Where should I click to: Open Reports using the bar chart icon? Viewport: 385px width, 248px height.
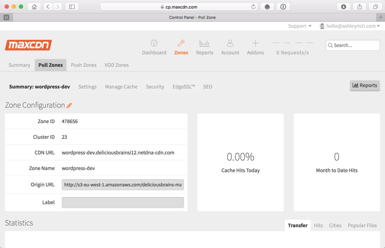204,43
